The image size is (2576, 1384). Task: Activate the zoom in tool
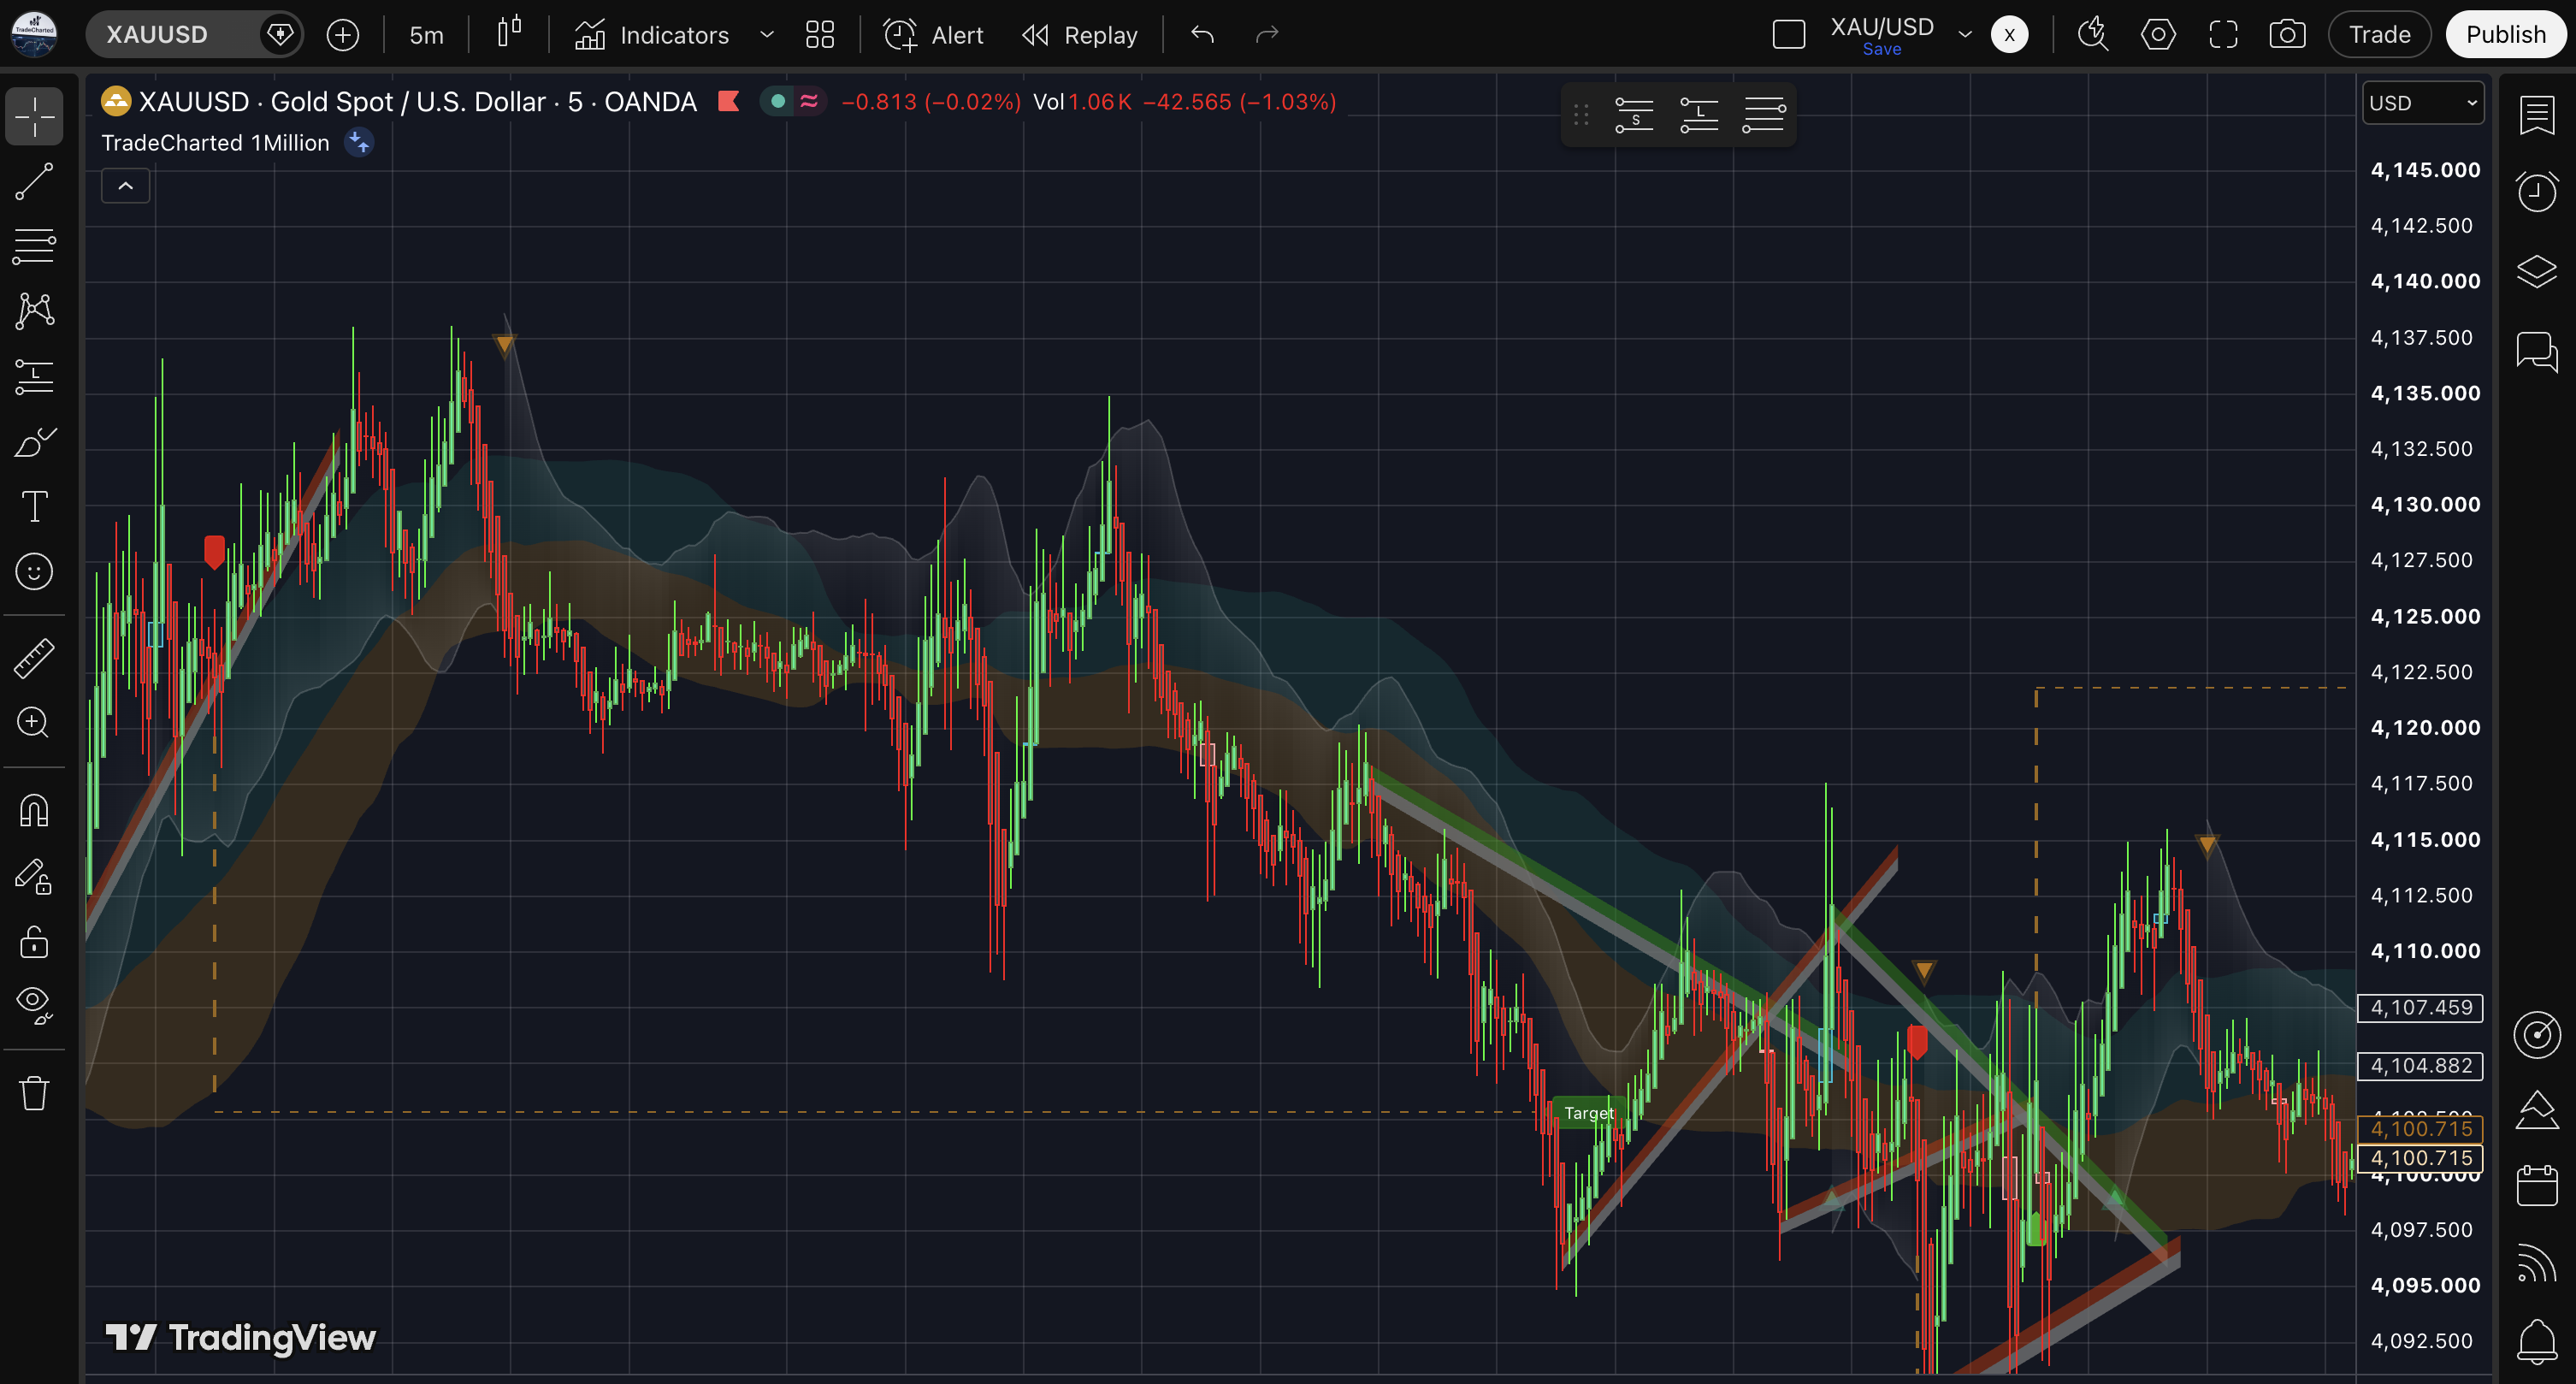click(x=34, y=723)
